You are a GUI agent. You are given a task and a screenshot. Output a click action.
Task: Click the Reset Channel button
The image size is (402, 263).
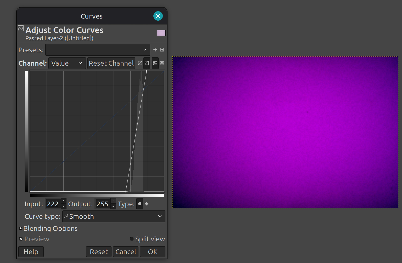click(111, 63)
